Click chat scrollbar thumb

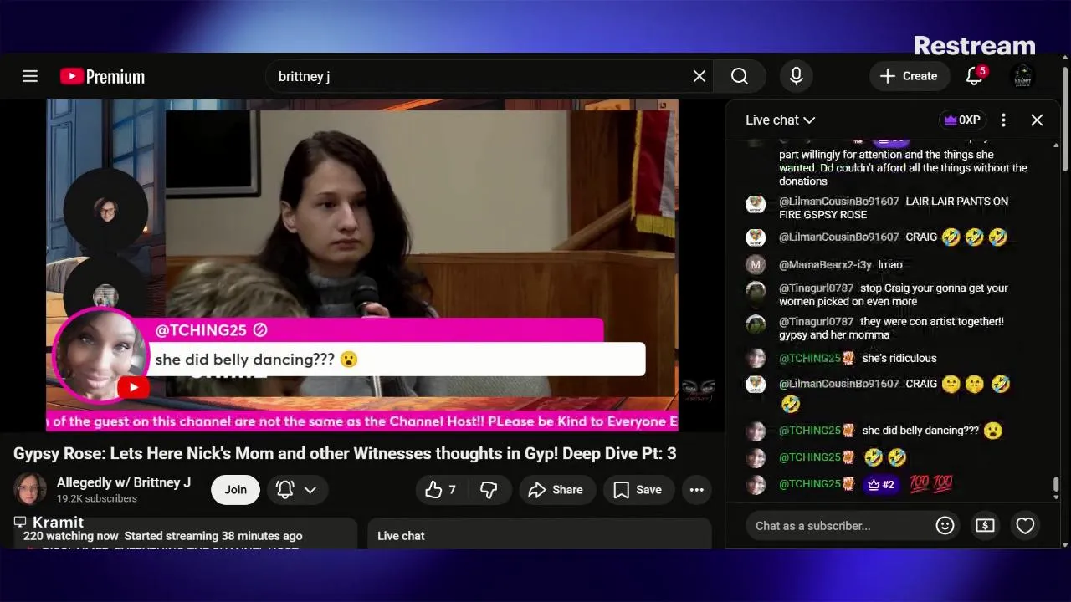[1056, 485]
